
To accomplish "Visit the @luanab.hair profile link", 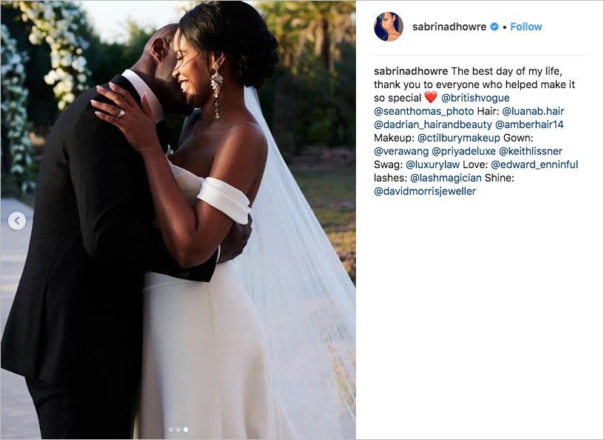I will coord(533,111).
